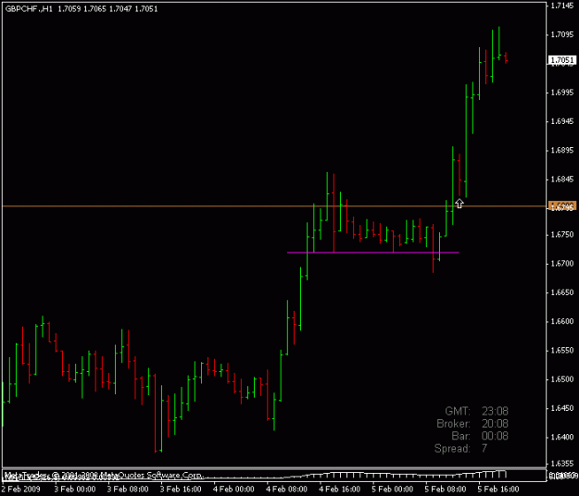Click the 1.6995 price axis label
Screen dimensions: 579x496
[562, 93]
